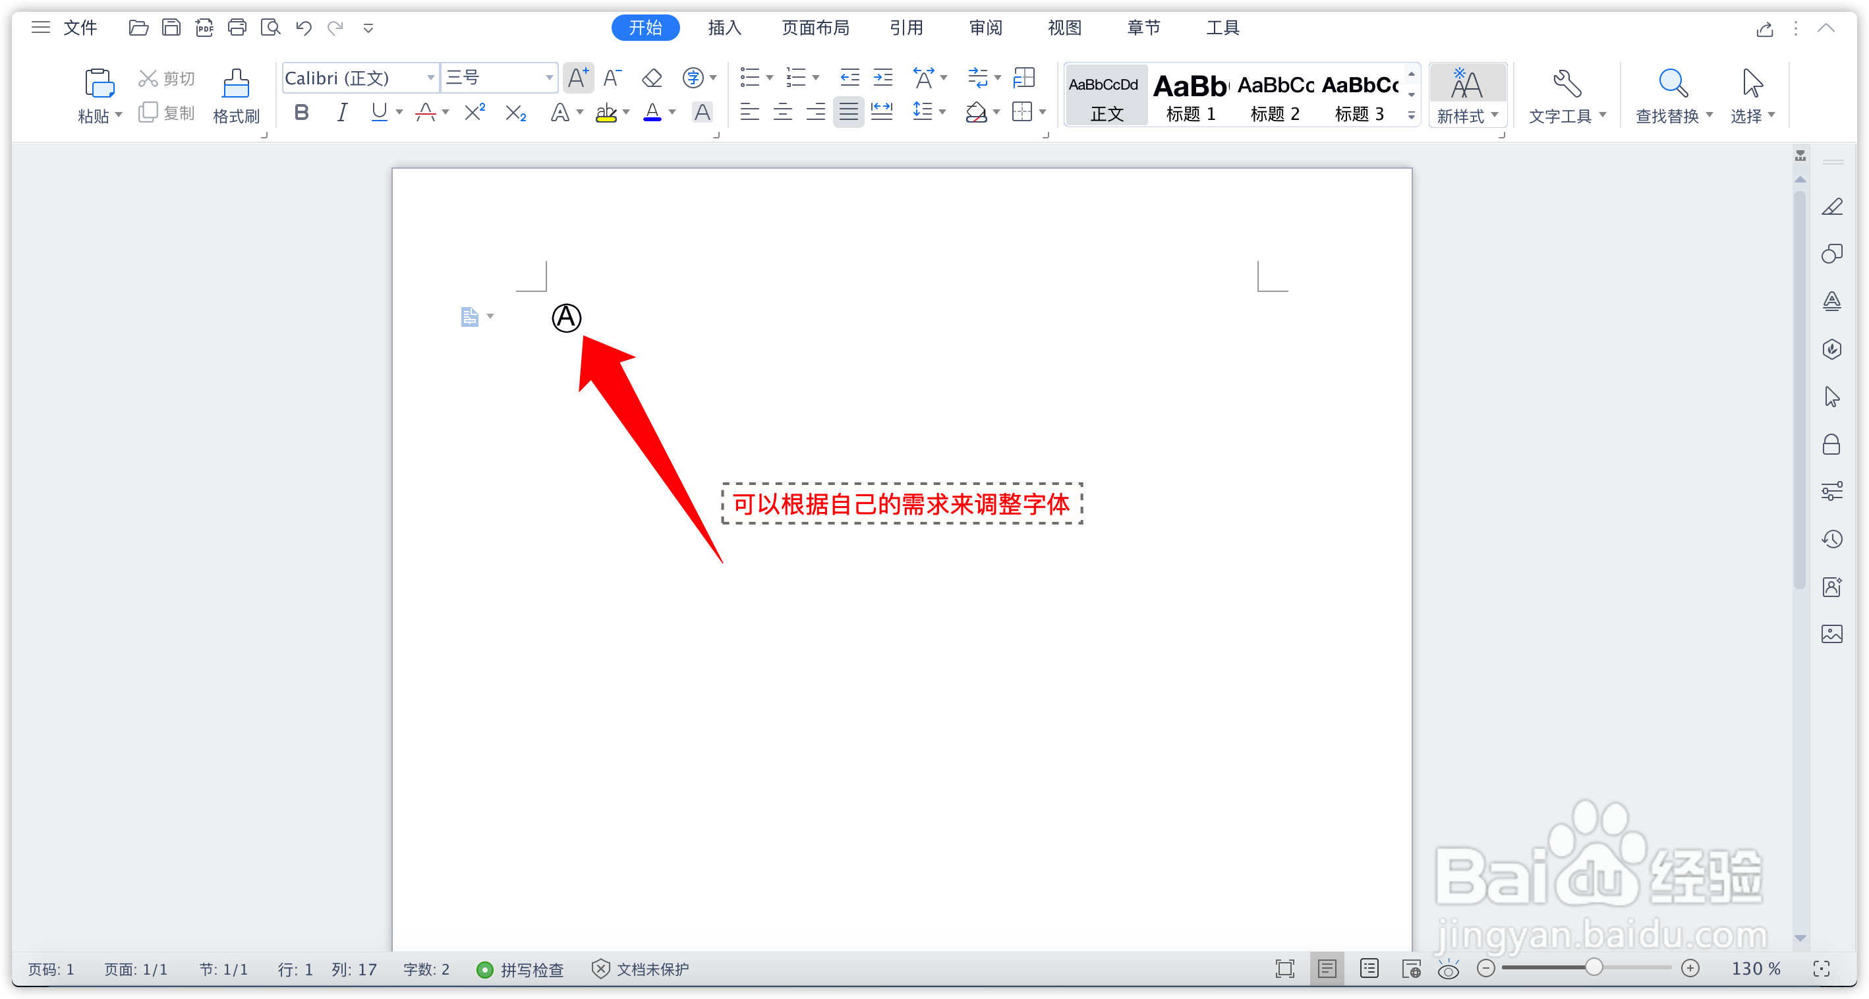Toggle bold formatting
Viewport: 1869px width, 999px height.
(302, 113)
